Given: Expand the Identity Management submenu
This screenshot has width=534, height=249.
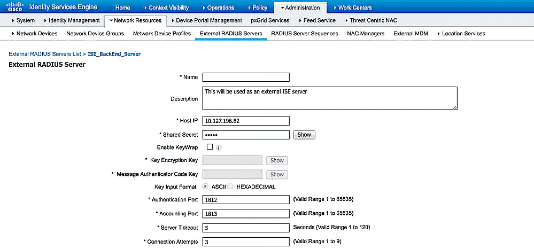Looking at the screenshot, I should 72,20.
